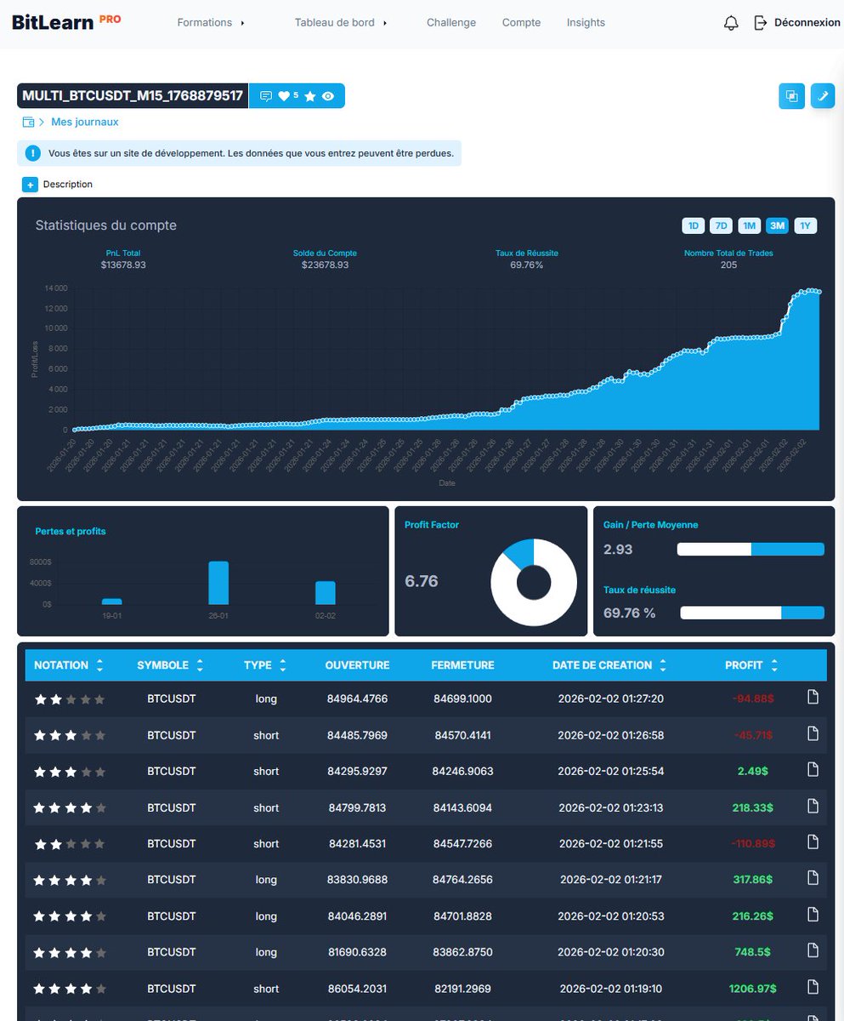The image size is (844, 1021).
Task: Click the 19-01 bar in Pertes et profits
Action: tap(112, 602)
